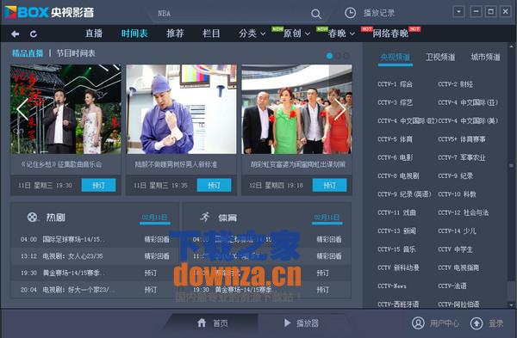The height and width of the screenshot is (338, 517).
Task: Switch to the 卫视频道 tab
Action: (x=440, y=57)
